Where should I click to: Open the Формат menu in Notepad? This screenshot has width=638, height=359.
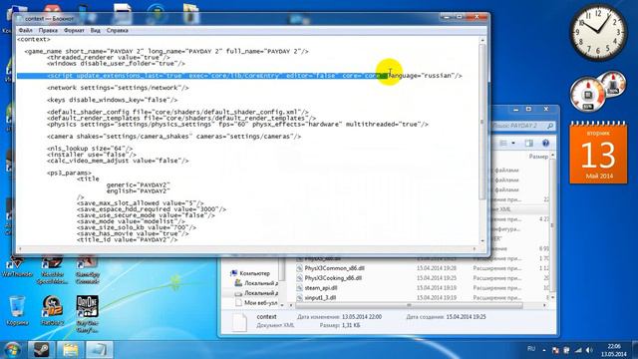(x=74, y=31)
